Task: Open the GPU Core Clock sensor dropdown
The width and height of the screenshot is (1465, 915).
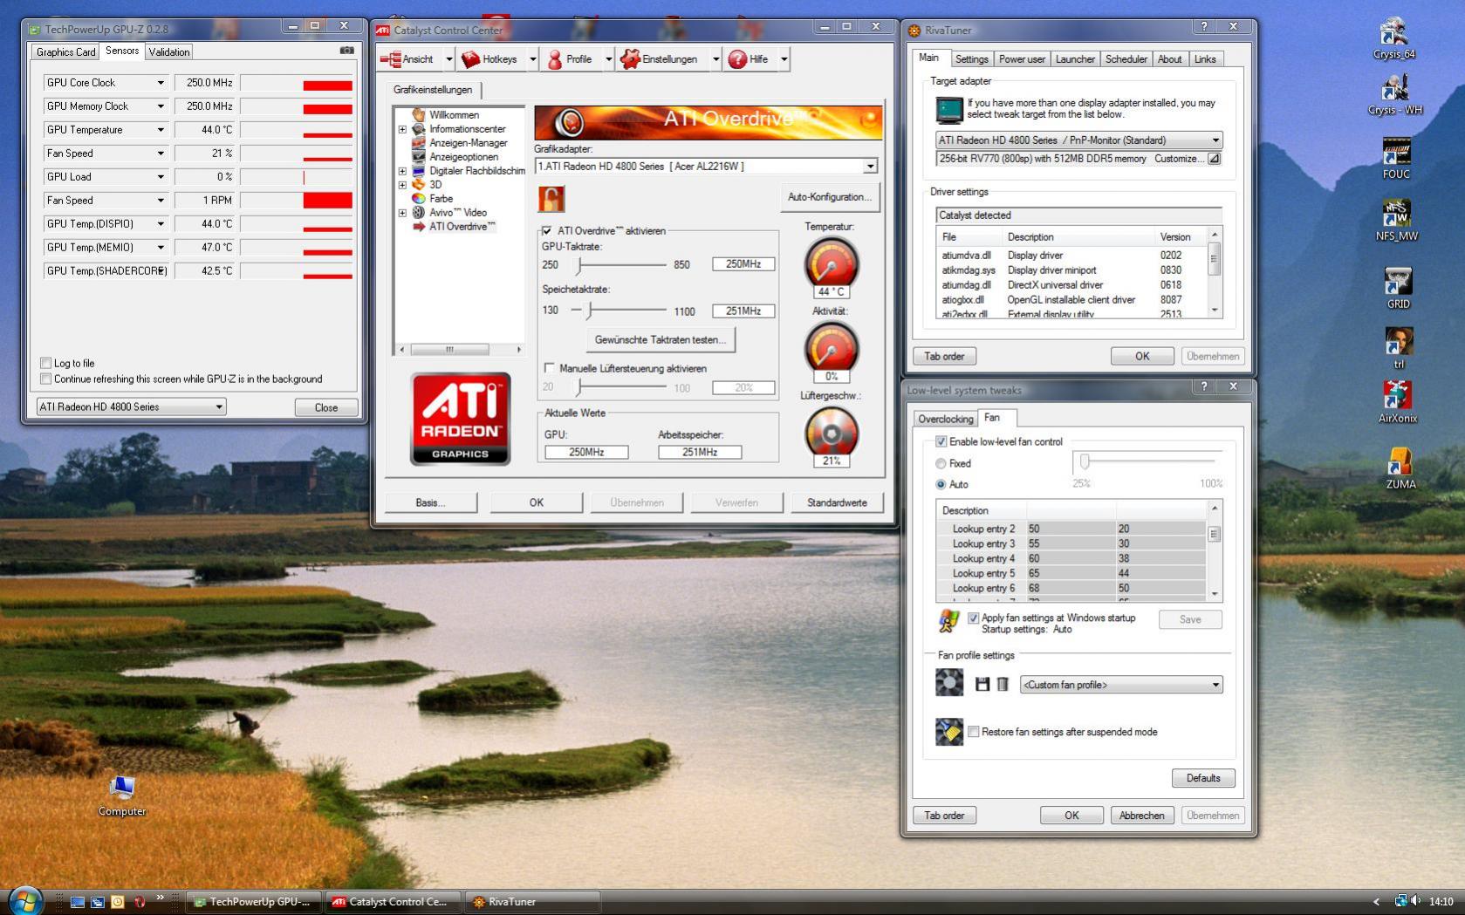Action: [x=161, y=83]
